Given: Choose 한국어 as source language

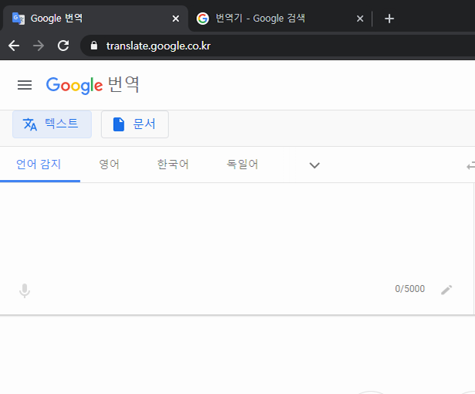Looking at the screenshot, I should pyautogui.click(x=173, y=165).
